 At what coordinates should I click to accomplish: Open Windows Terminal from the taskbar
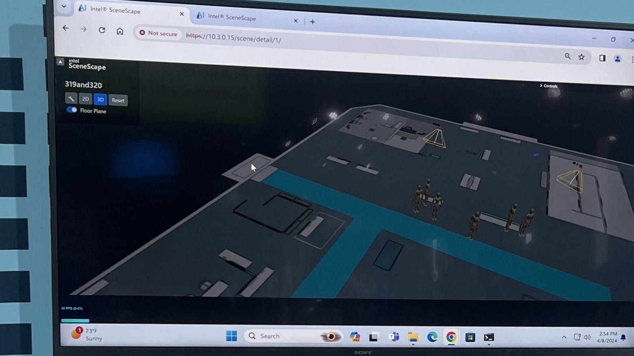488,337
